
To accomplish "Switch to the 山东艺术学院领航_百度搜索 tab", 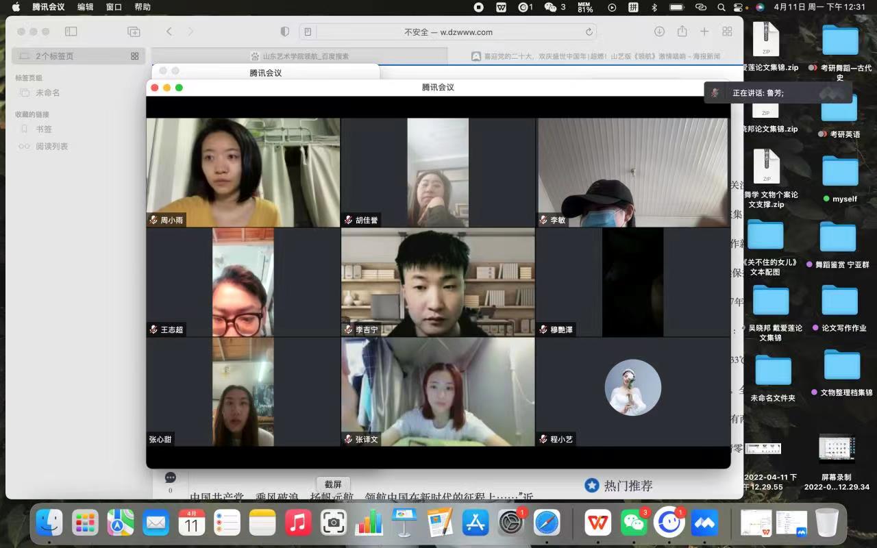I will coord(301,56).
